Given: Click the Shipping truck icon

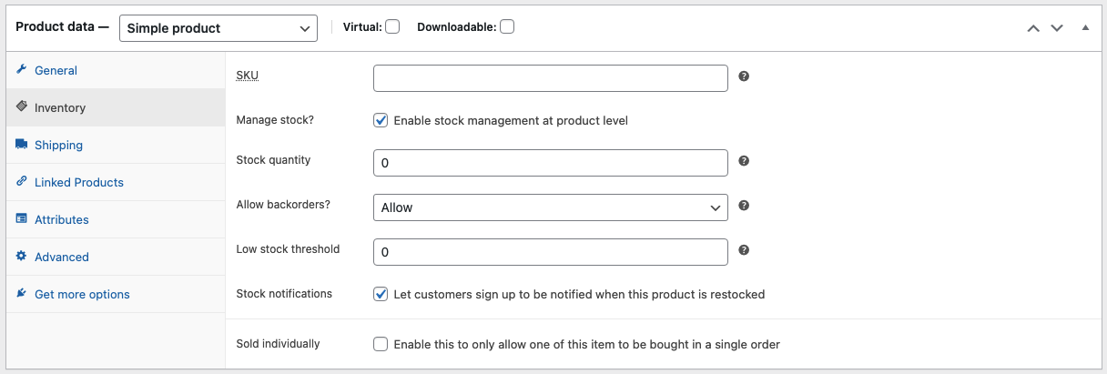Looking at the screenshot, I should point(21,145).
